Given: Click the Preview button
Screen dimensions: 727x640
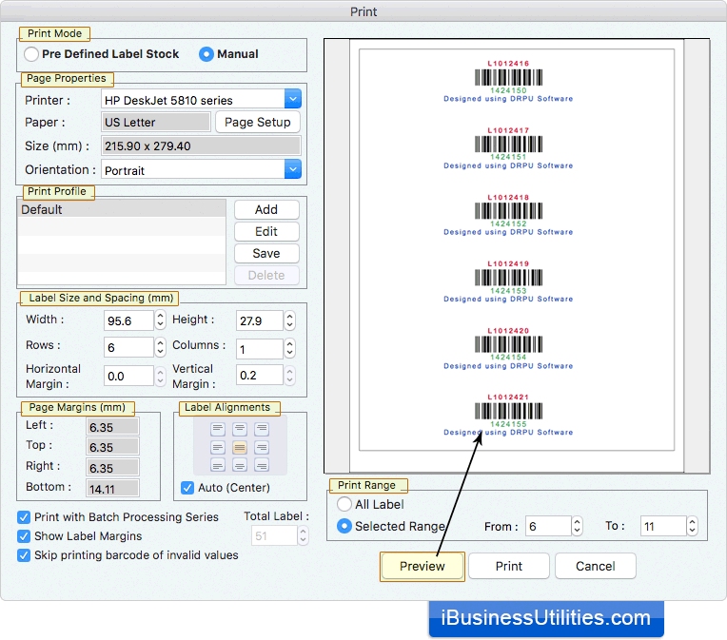Looking at the screenshot, I should coord(422,567).
